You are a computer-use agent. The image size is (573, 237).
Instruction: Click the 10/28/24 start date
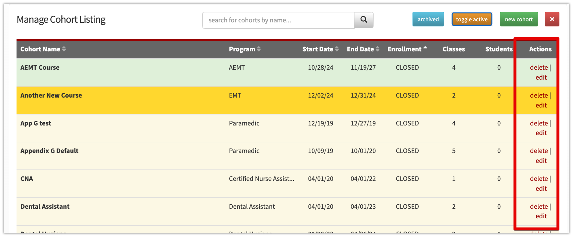321,68
